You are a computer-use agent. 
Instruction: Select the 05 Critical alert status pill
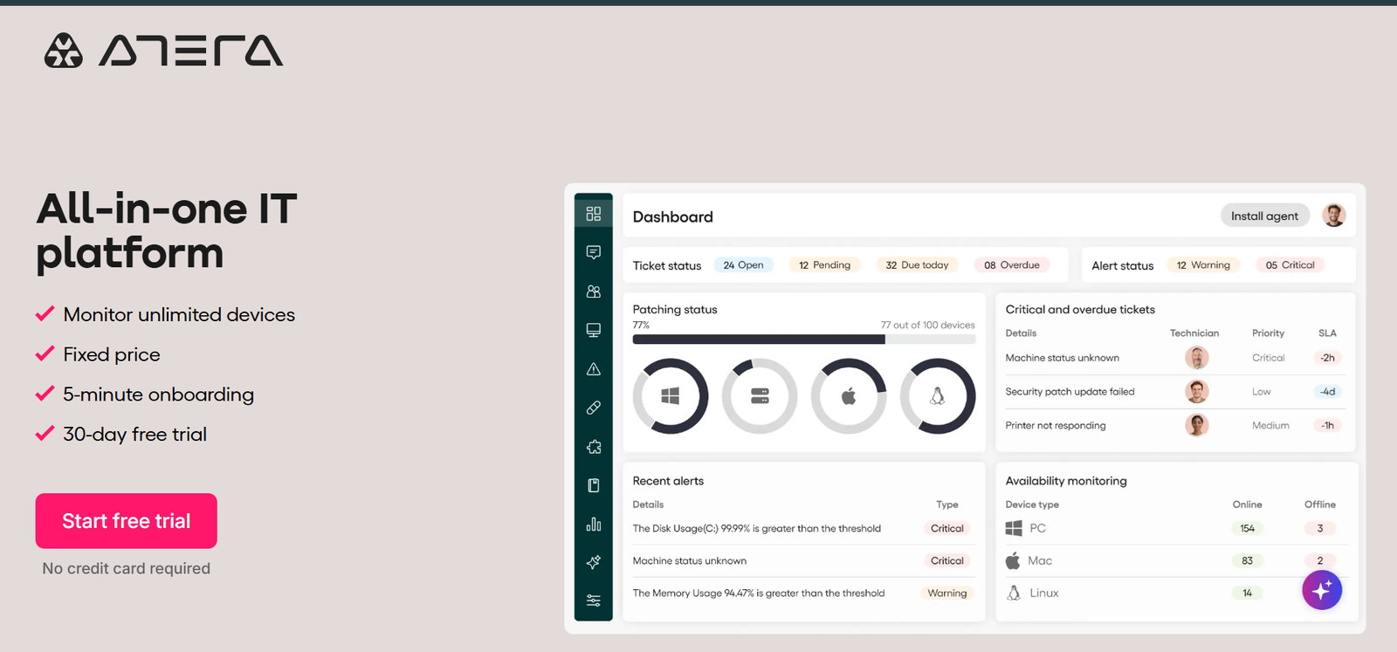(1290, 264)
